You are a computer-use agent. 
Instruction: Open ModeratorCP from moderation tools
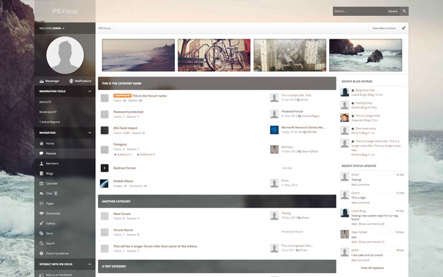[x=48, y=112]
